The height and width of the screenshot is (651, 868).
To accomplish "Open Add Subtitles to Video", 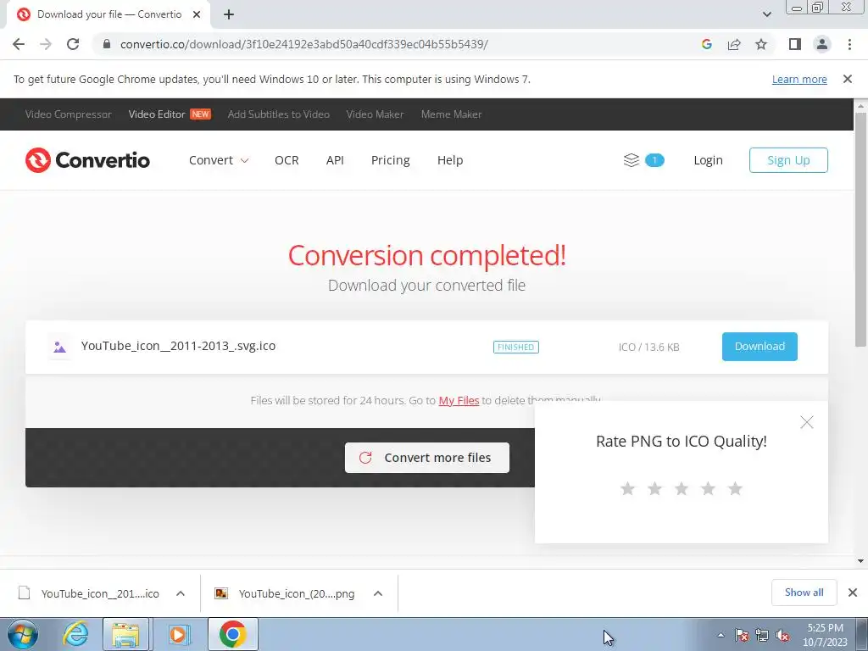I will pos(278,114).
